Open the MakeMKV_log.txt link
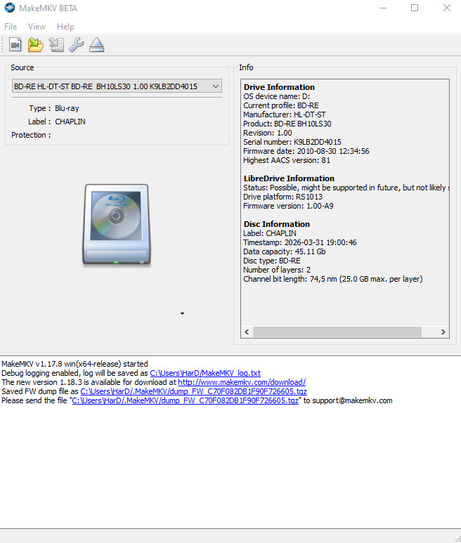 point(205,373)
